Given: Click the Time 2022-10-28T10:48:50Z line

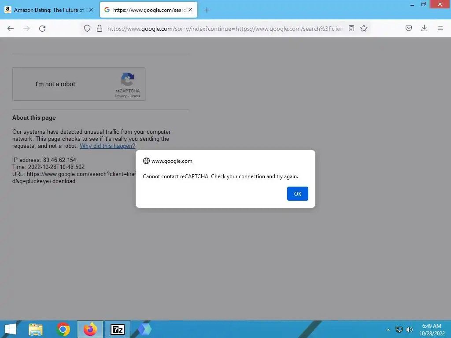Looking at the screenshot, I should (48, 167).
